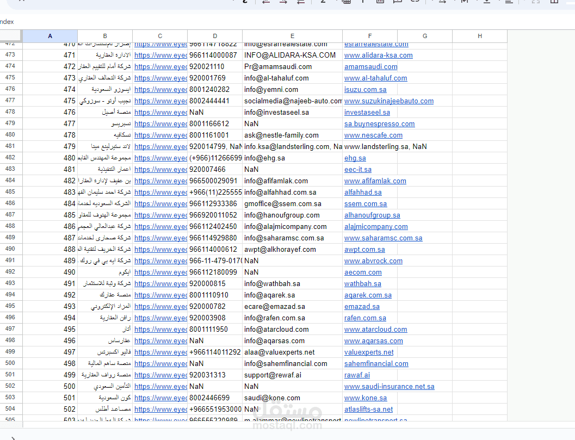Open the eyec link in row 490
Screen dimensions: 575x440
[x=161, y=249]
